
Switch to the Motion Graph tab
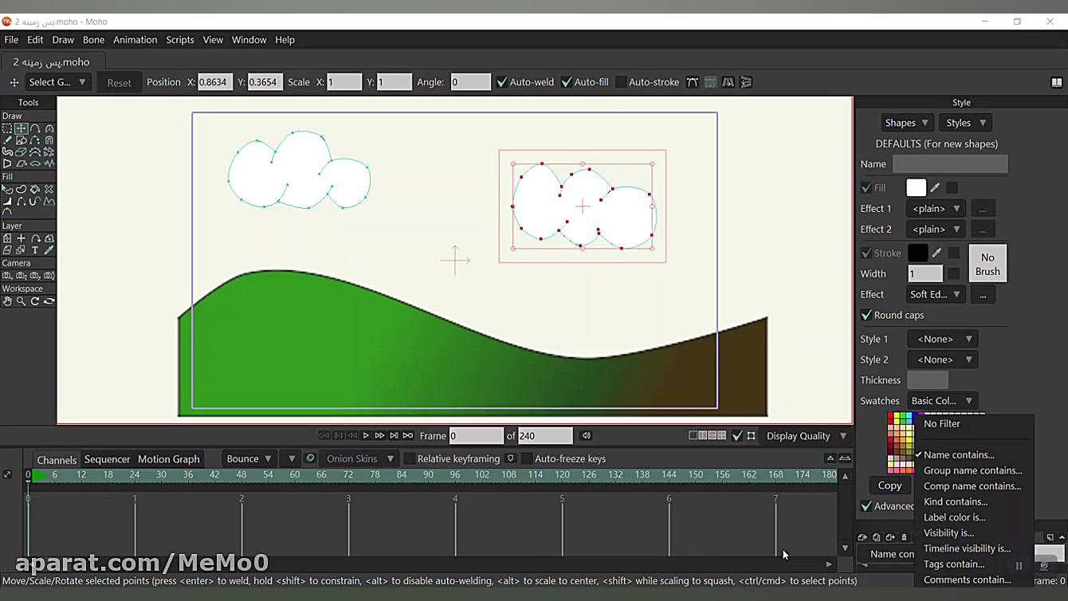coord(168,459)
